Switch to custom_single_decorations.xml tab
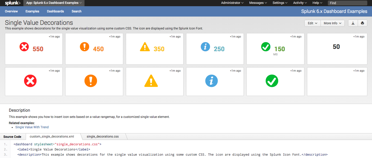The image size is (372, 158). click(52, 137)
